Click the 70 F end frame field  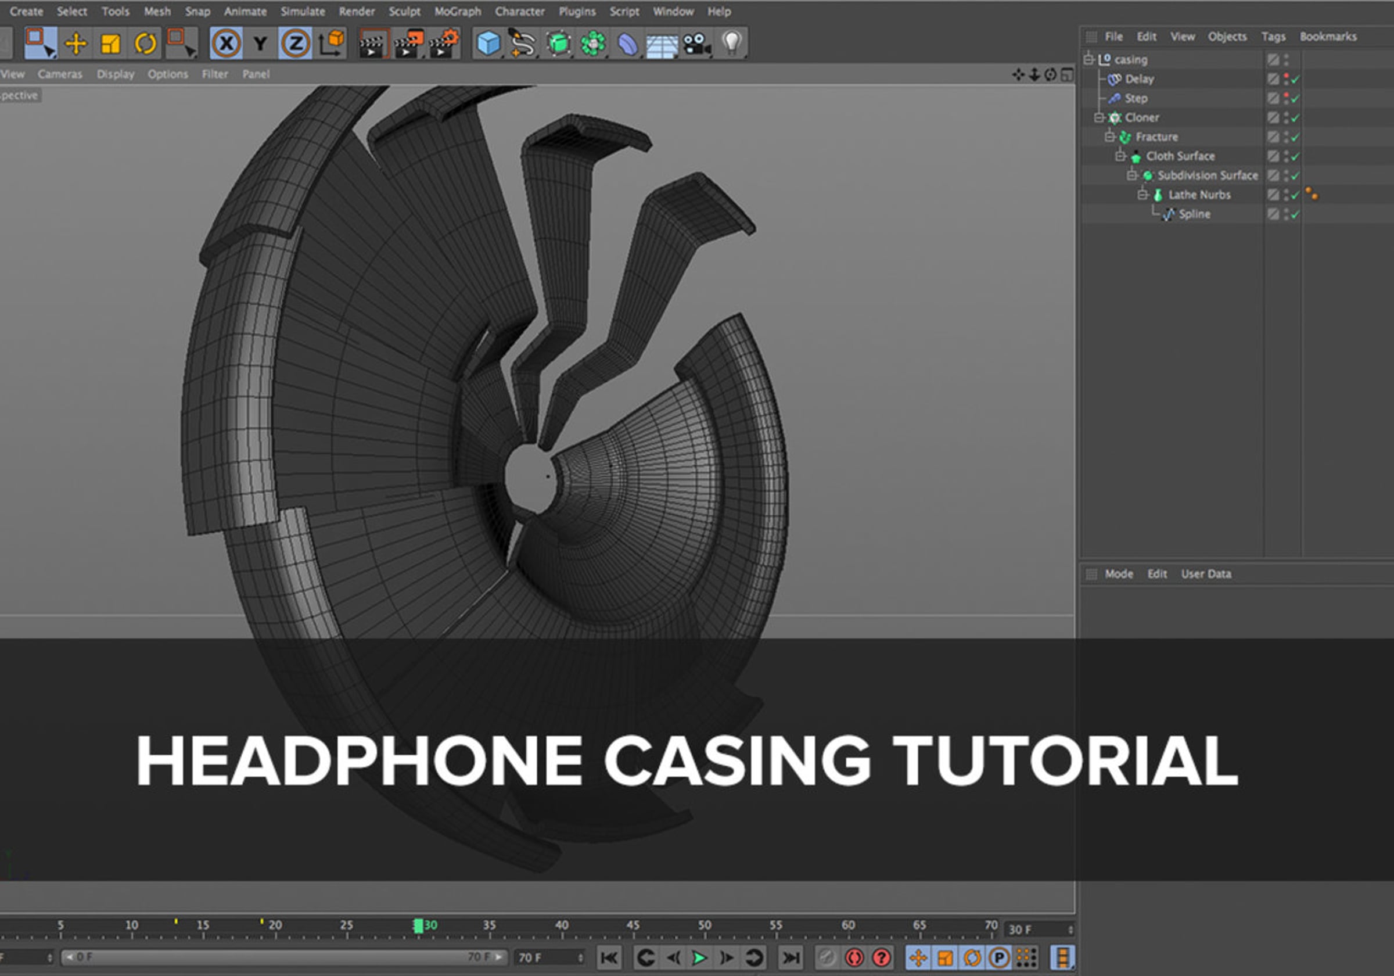[x=550, y=958]
